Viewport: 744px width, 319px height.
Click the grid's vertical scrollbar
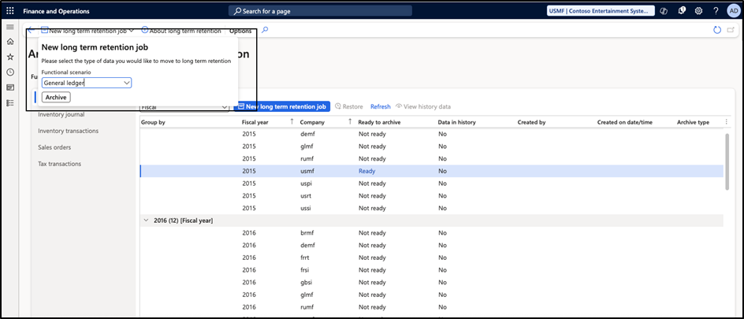pos(726,161)
